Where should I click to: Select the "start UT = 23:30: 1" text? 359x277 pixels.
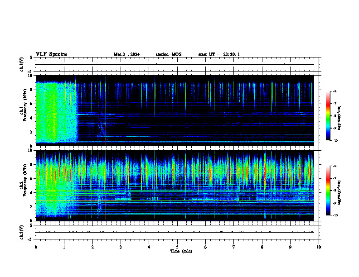pyautogui.click(x=219, y=54)
